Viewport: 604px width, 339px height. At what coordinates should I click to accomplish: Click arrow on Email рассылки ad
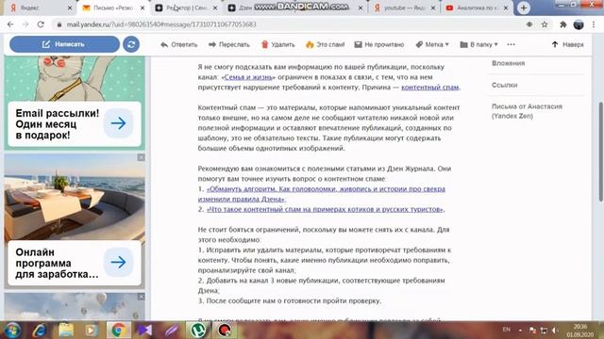click(x=118, y=123)
